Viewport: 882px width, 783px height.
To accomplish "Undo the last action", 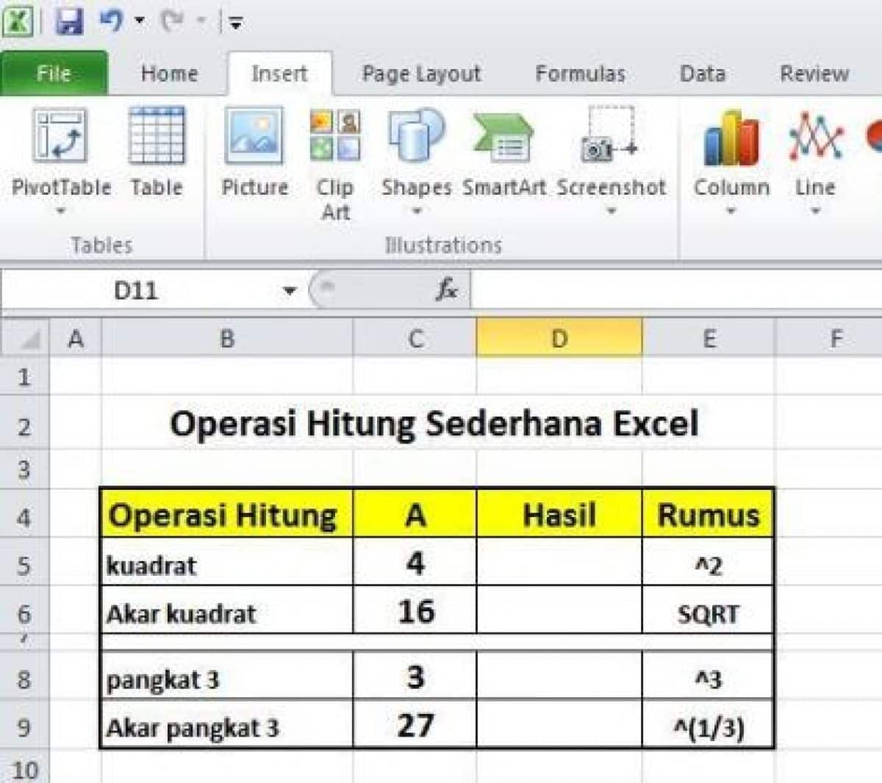I will click(112, 20).
